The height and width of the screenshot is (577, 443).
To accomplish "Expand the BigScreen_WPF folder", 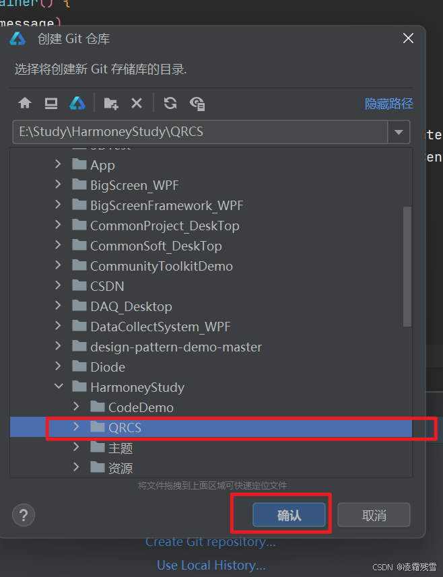I will click(x=58, y=184).
